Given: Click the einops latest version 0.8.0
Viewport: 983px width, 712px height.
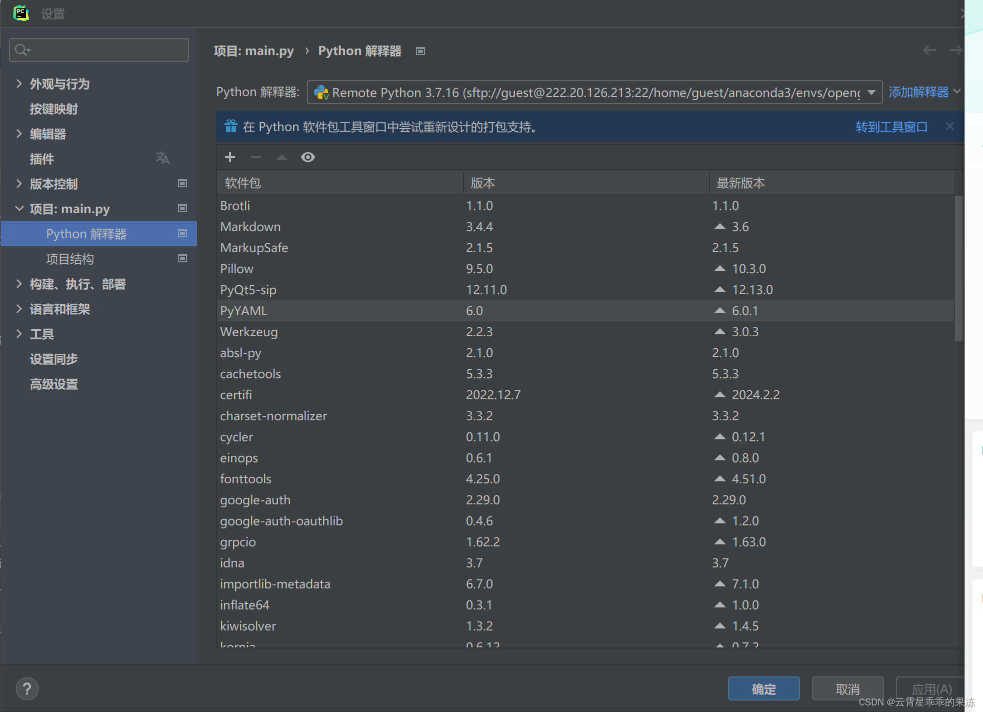Looking at the screenshot, I should (745, 458).
